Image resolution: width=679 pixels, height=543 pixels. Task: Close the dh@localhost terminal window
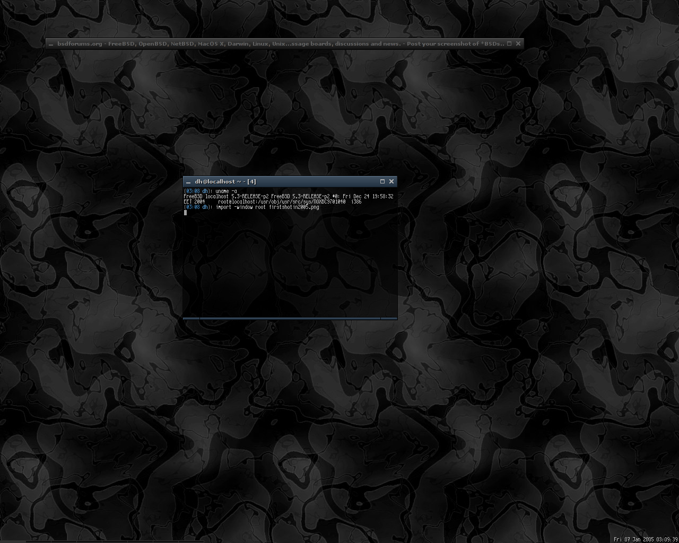pyautogui.click(x=391, y=181)
